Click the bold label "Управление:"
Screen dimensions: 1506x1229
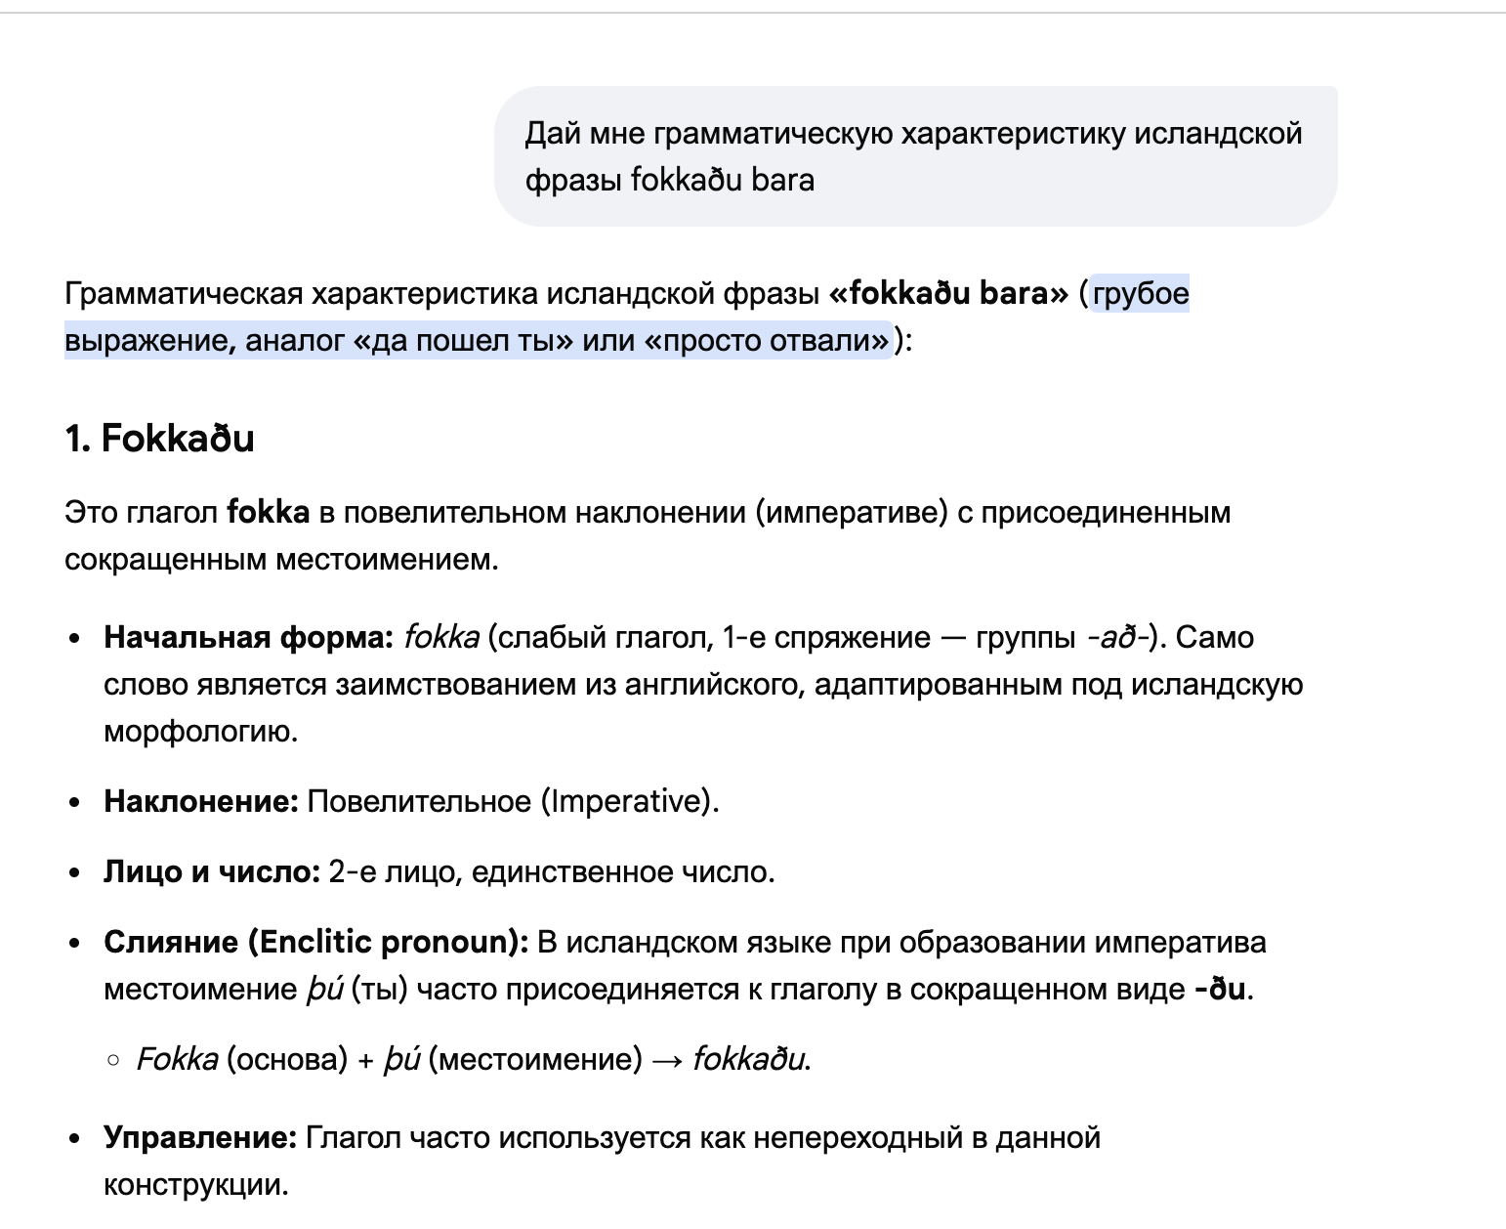[x=200, y=1138]
